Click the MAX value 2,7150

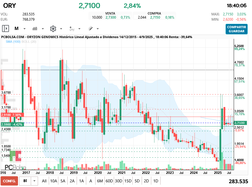[x=228, y=14]
